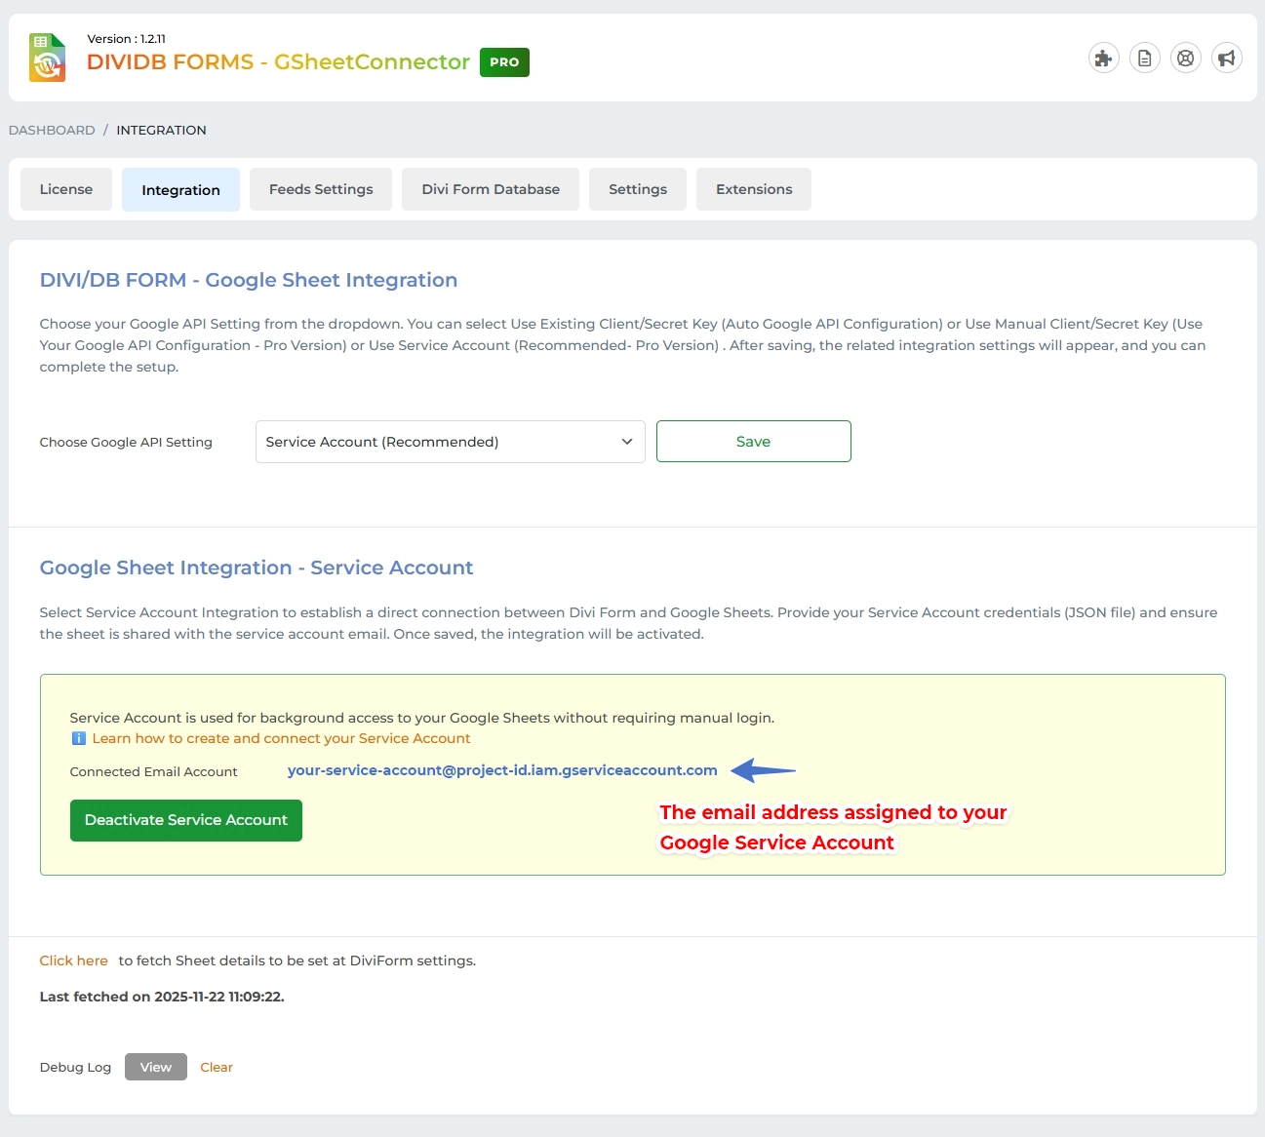Click the lifebuoy support icon
The image size is (1265, 1137).
tap(1185, 59)
